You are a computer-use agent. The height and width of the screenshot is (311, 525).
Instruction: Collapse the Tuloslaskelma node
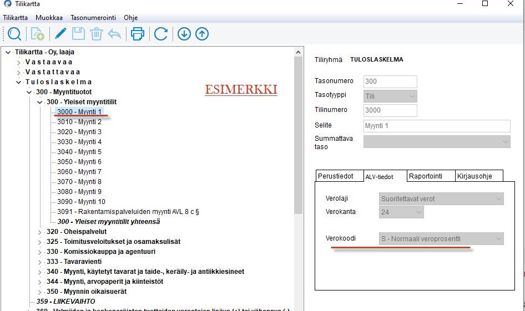click(19, 82)
